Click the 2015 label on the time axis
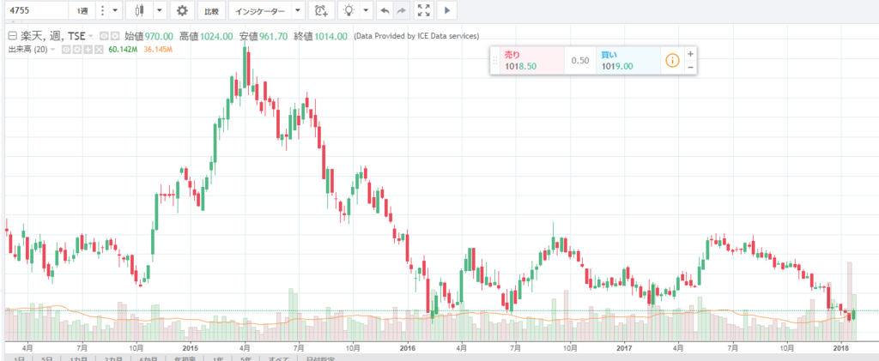 tap(190, 347)
